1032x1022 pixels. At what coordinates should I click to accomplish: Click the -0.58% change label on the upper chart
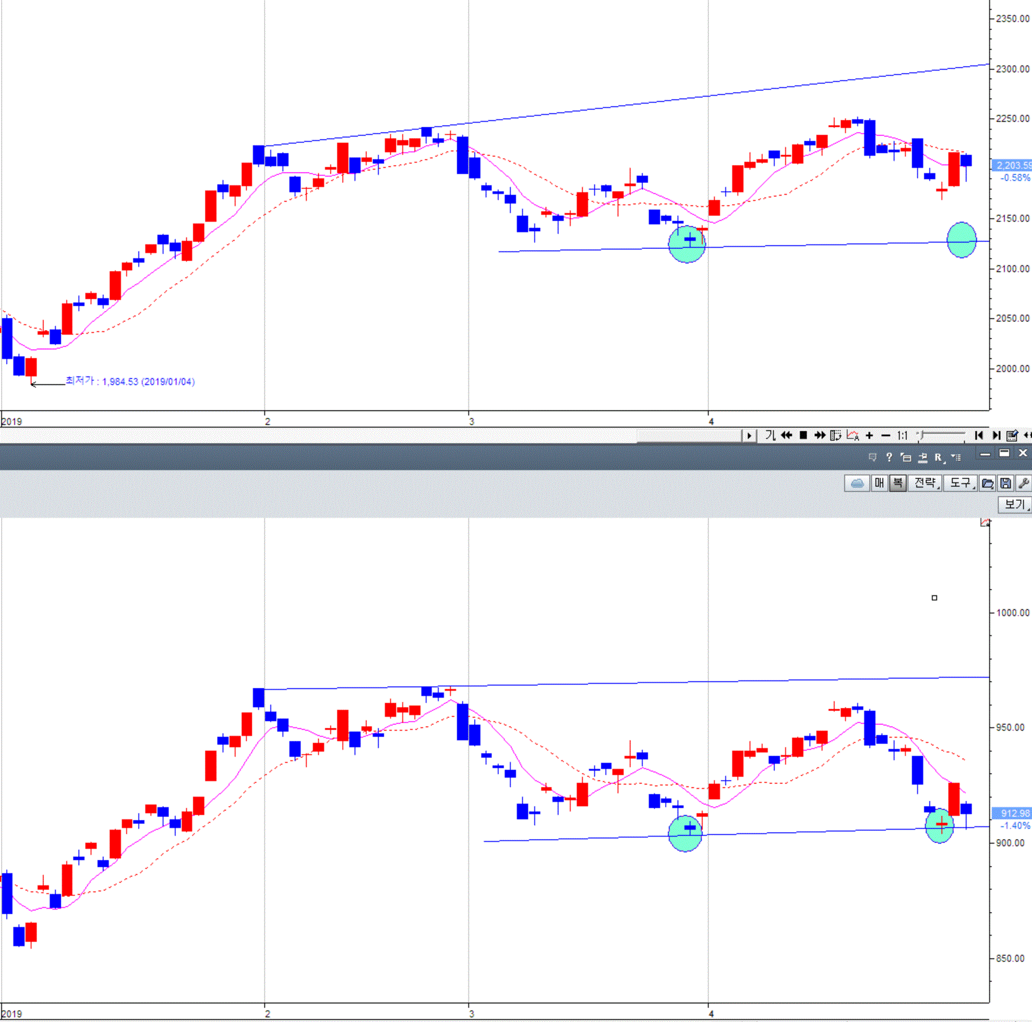click(1016, 178)
